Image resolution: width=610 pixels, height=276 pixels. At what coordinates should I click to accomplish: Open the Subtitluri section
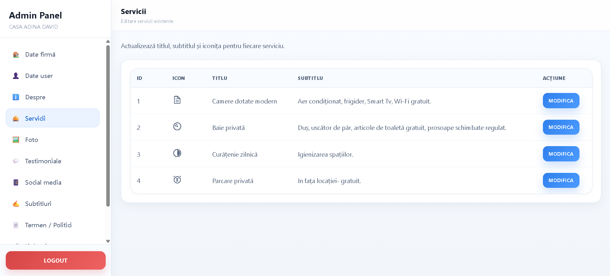click(x=53, y=204)
